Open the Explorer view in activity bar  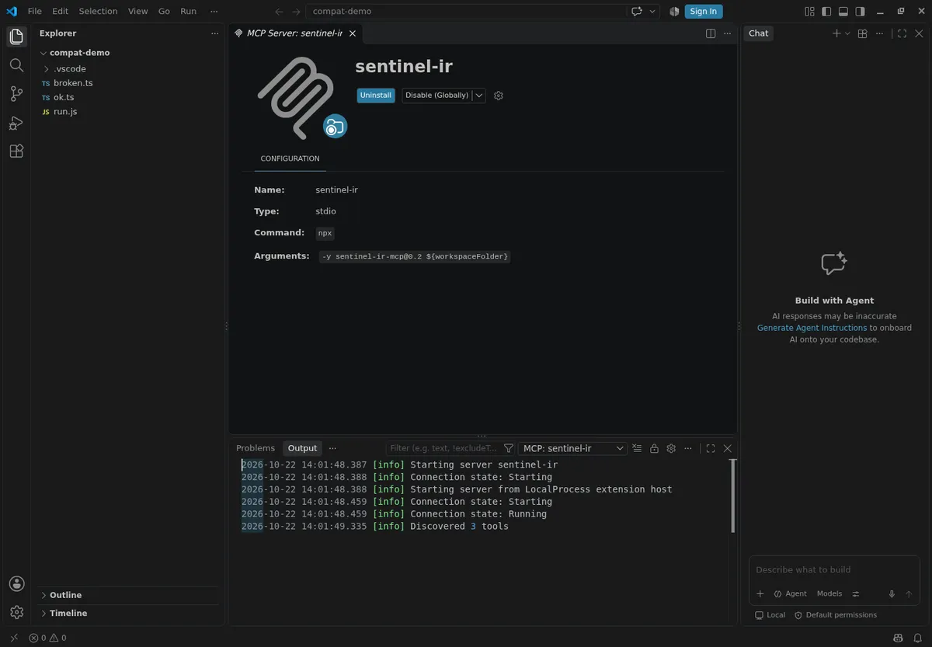point(16,37)
